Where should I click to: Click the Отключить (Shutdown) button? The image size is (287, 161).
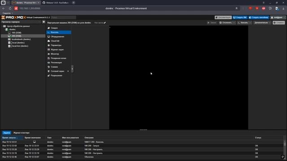(x=226, y=23)
